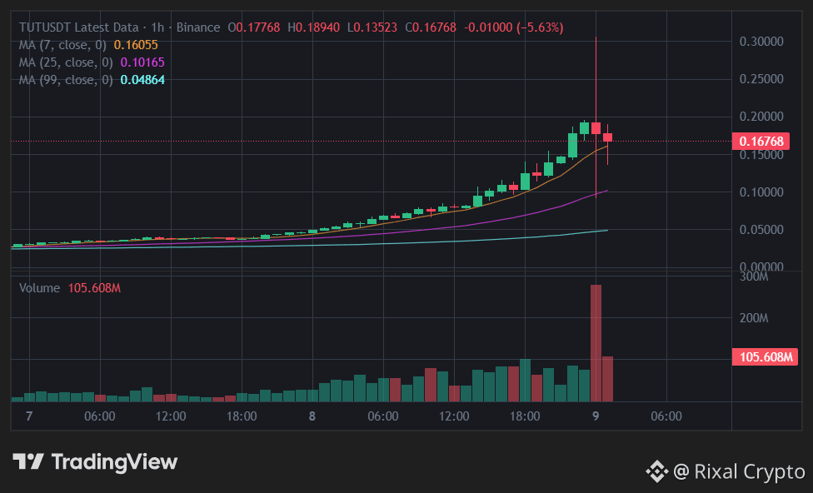Click the 12:00 label after date 8

point(454,416)
